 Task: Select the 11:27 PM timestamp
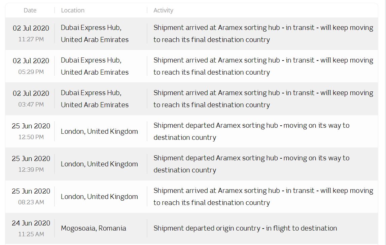tap(31, 39)
